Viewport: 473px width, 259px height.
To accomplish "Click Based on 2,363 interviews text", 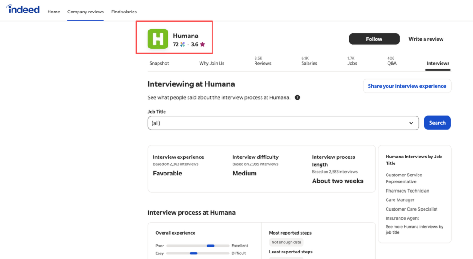I will (175, 164).
